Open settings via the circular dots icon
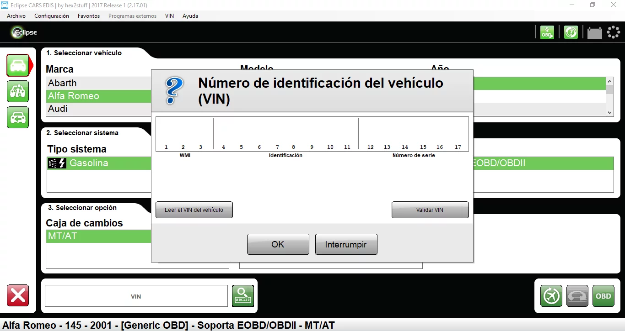Viewport: 625px width, 331px height. click(x=614, y=32)
